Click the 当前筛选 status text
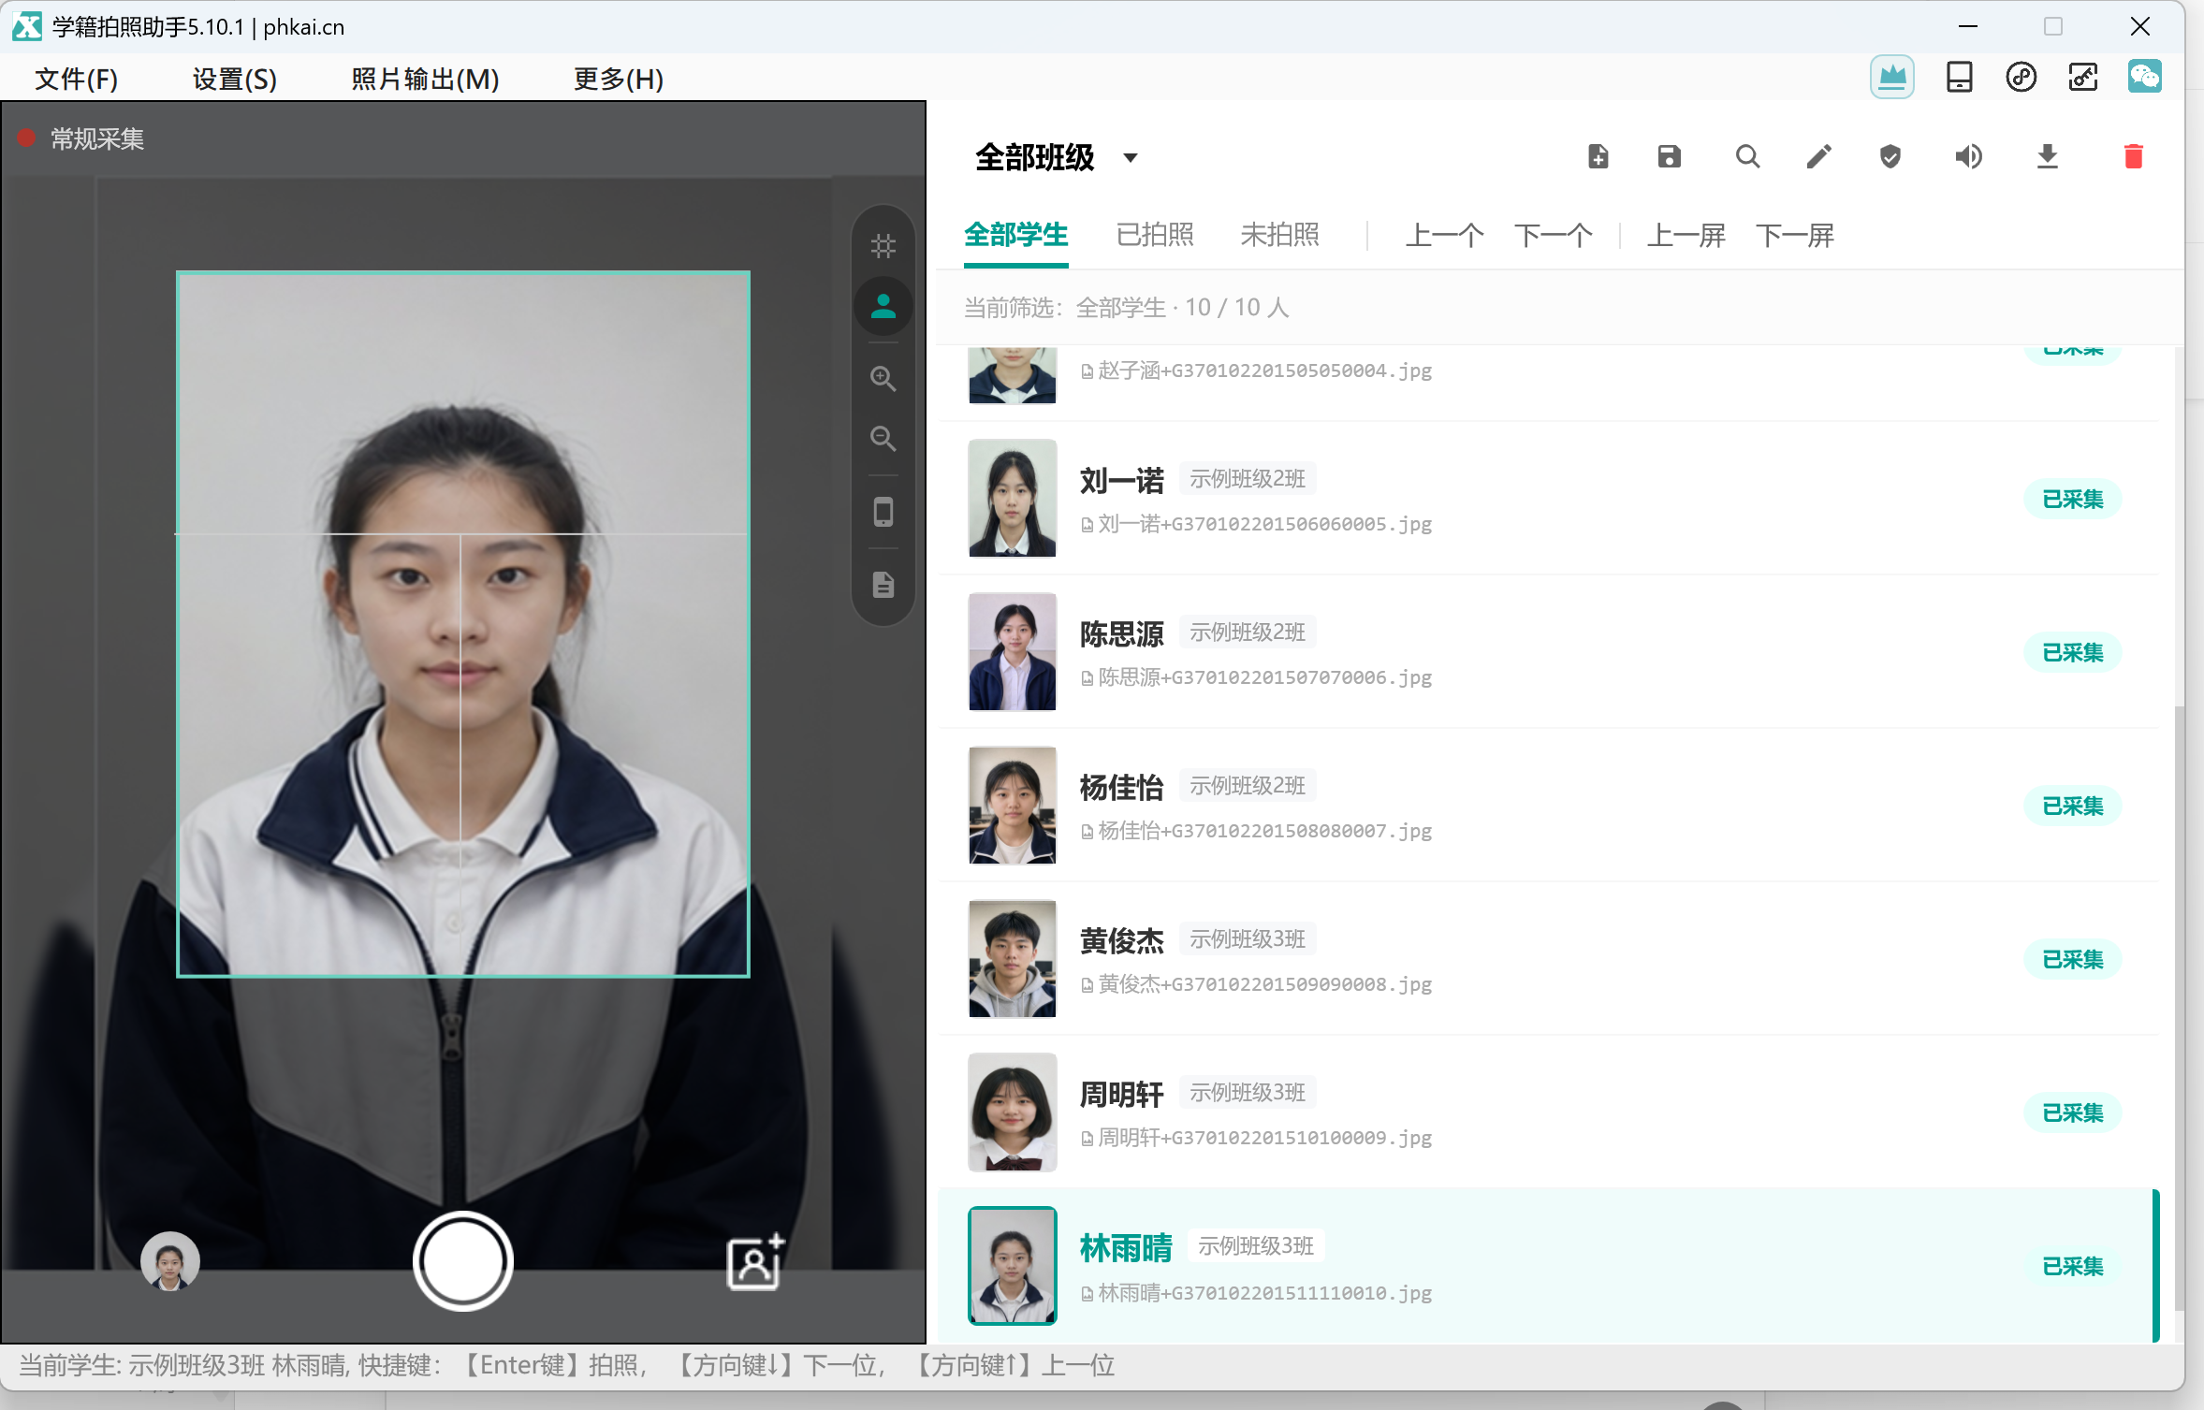 (1126, 308)
